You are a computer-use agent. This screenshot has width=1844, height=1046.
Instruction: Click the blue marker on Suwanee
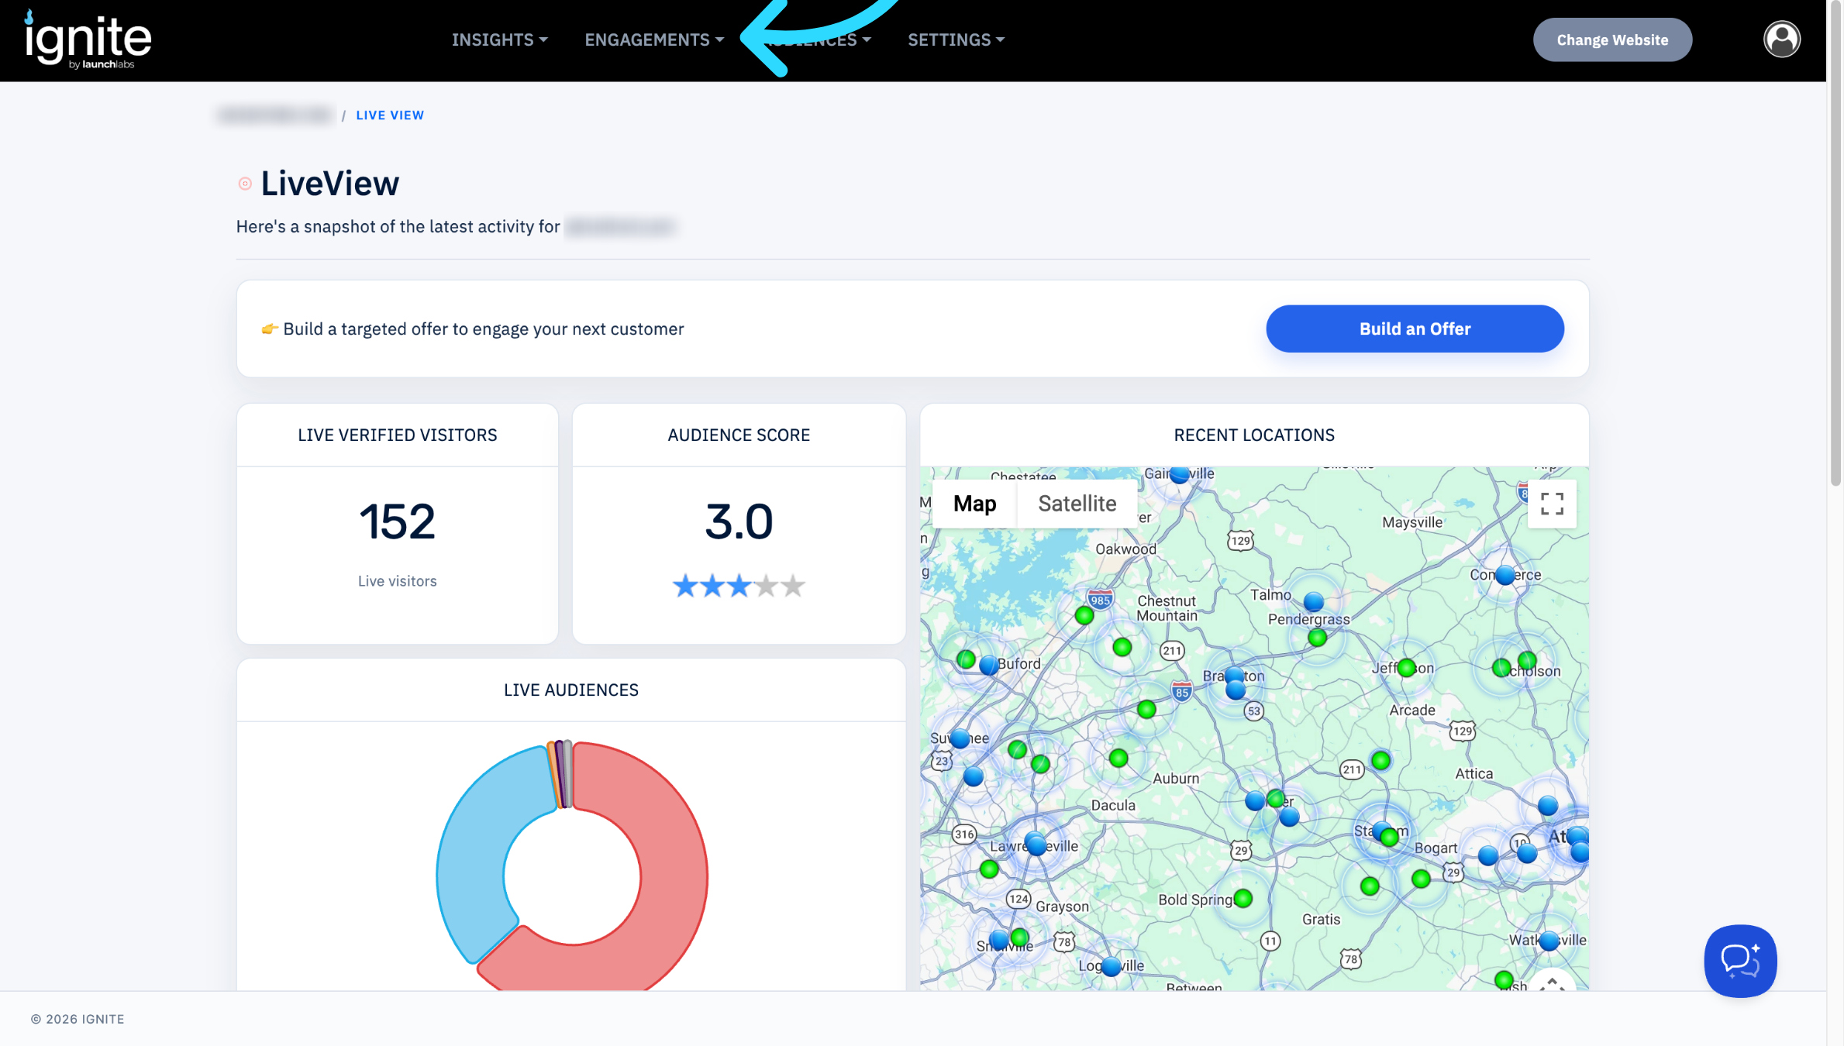960,738
